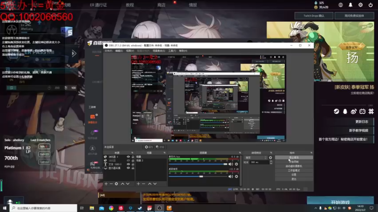Open the Steam community link icon
Screen dimensions: 378x212
point(336,111)
